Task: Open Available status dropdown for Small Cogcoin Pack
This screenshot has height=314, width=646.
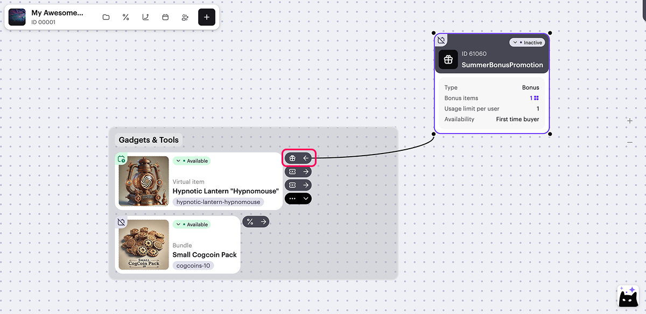Action: pyautogui.click(x=191, y=225)
